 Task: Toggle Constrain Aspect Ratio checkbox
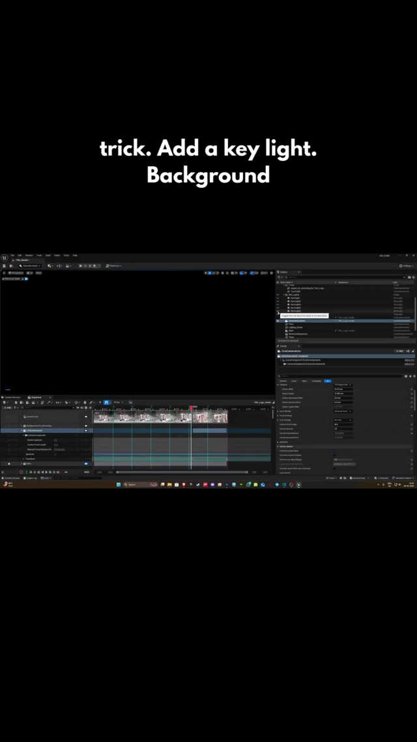click(335, 451)
